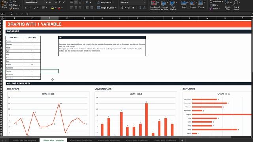
Task: Apply the yellow fill color
Action: click(53, 8)
